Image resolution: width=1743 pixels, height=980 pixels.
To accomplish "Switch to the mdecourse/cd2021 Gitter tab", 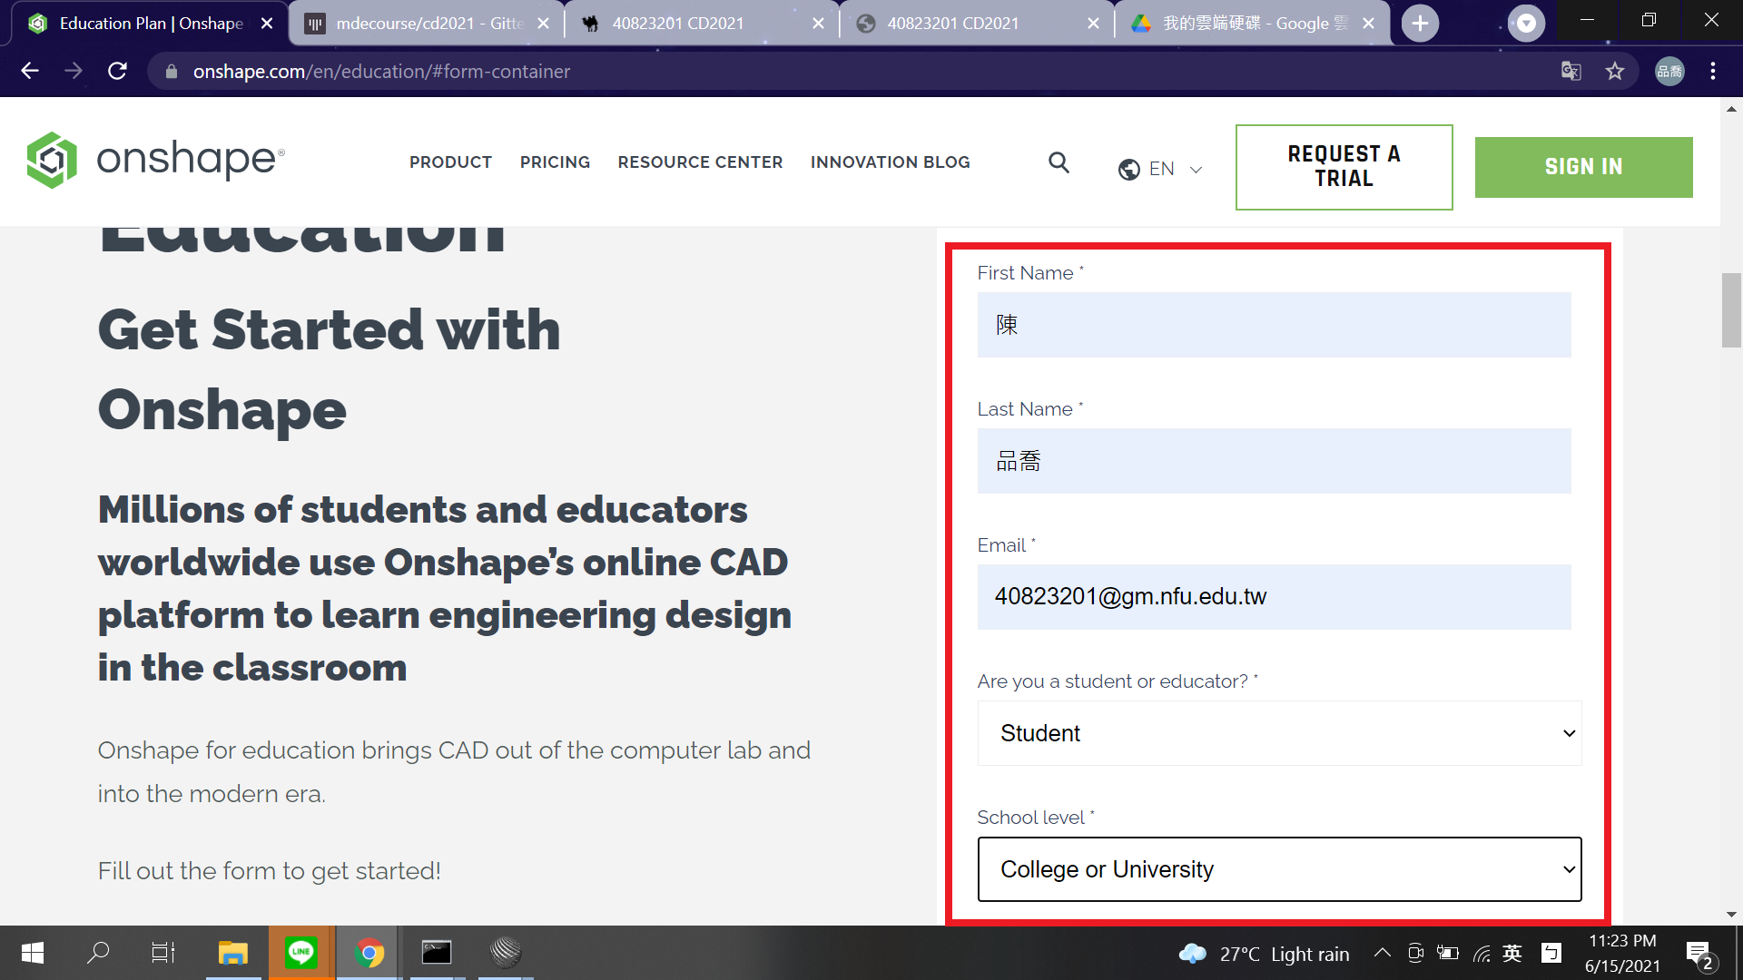I will coord(428,24).
